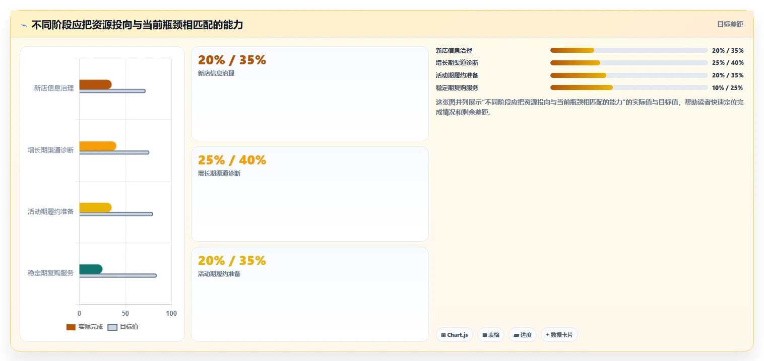Open the 20% / 35% 新店信息治理 data card
This screenshot has height=361, width=764.
pos(309,94)
